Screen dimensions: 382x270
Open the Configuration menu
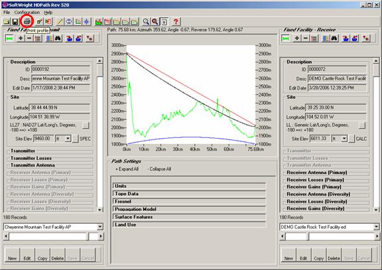click(x=27, y=13)
